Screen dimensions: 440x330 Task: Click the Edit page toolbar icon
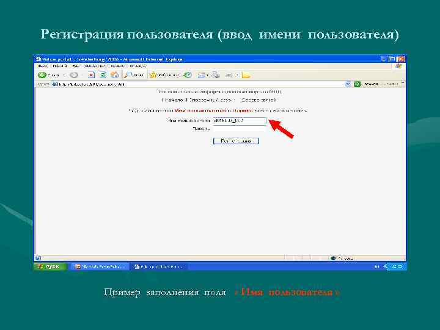(x=229, y=75)
